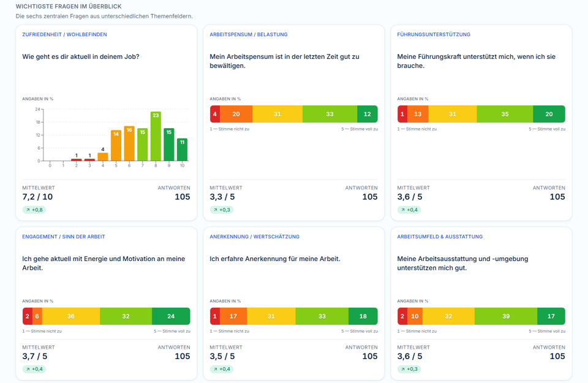Viewport: 588px width, 383px height.
Task: Click the yellow segment 36 in Engagement bar
Action: coord(71,316)
